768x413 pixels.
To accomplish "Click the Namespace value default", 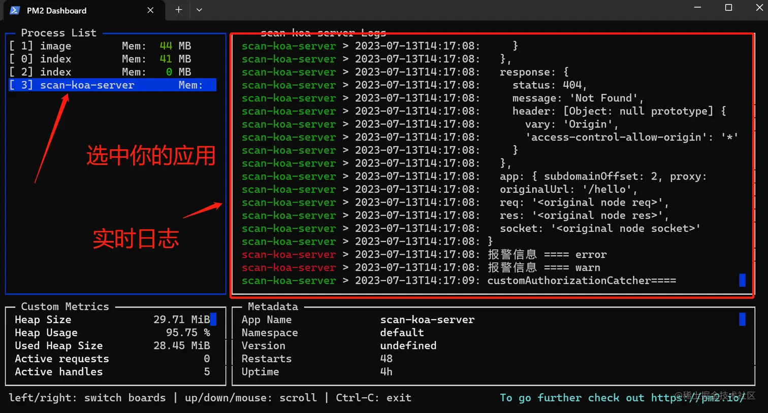I will pos(402,333).
